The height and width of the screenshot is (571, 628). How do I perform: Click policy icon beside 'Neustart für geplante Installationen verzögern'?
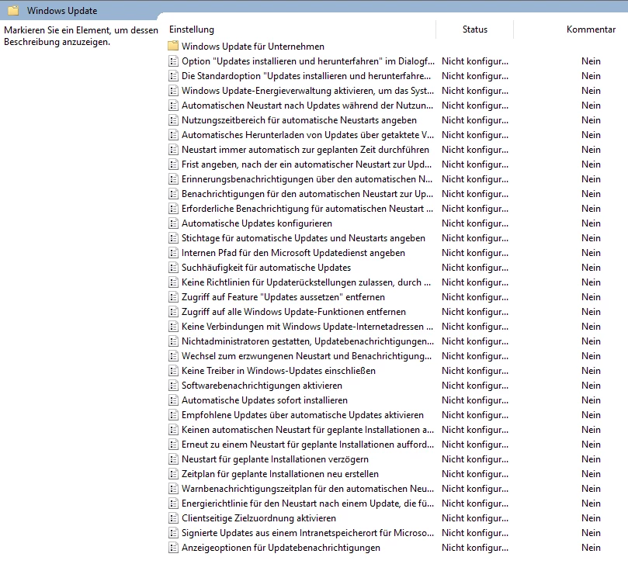173,459
